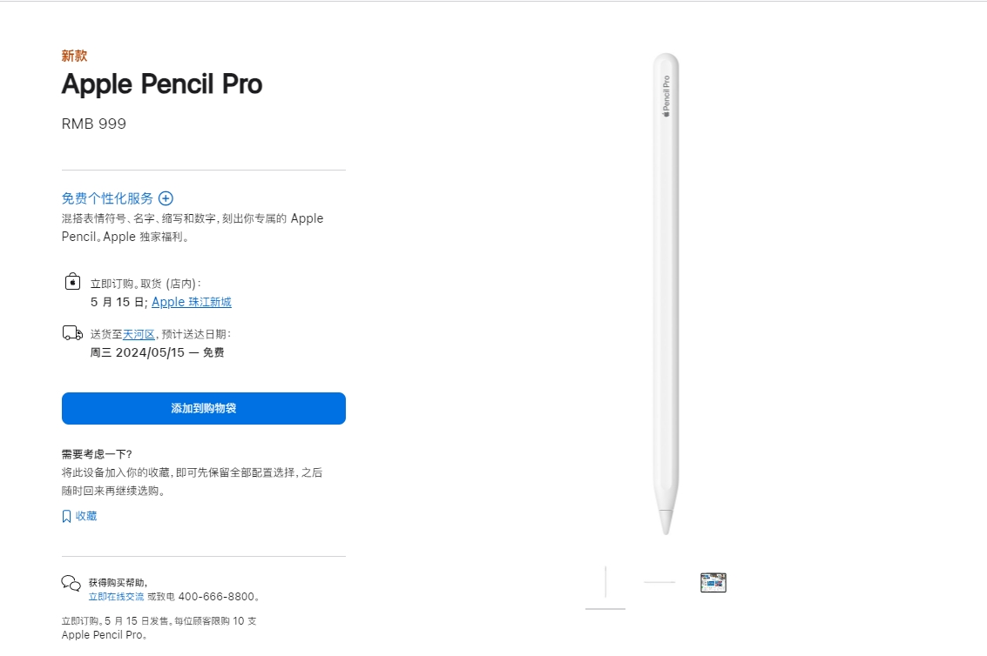Click the 新款 label above the title

tap(74, 56)
